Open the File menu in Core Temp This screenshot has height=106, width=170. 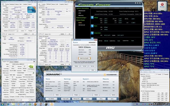[x=141, y=72]
